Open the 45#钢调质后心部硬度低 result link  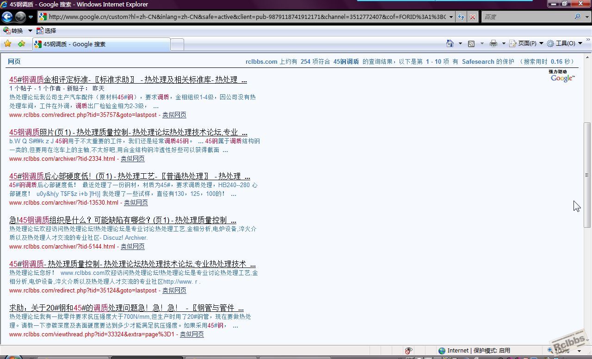129,176
